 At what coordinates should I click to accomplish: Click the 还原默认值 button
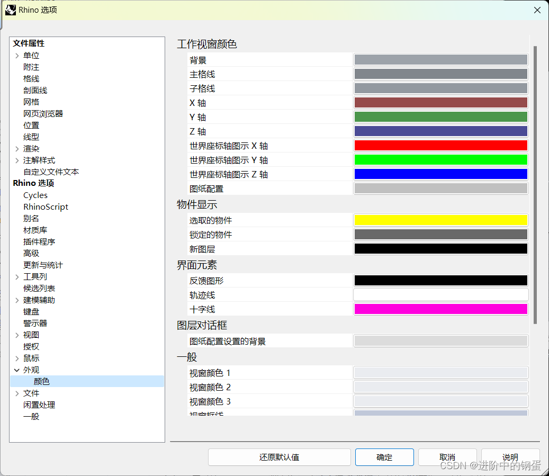(280, 457)
